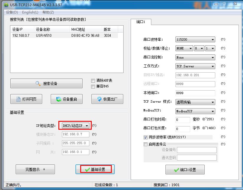243x190 pixels.
Task: Click 本地端口 input field 8899
Action: pos(195,93)
